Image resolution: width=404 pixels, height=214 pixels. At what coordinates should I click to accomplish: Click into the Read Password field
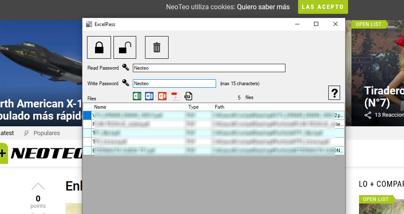coord(209,68)
